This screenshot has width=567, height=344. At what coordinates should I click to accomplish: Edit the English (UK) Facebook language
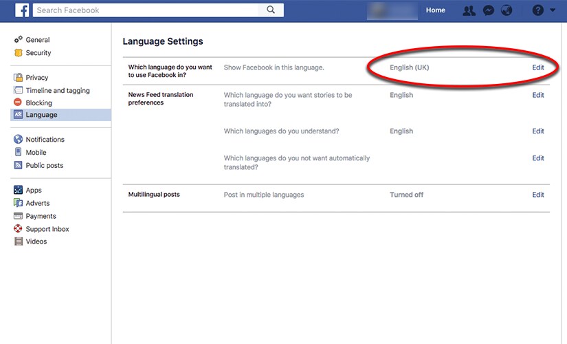pos(537,67)
